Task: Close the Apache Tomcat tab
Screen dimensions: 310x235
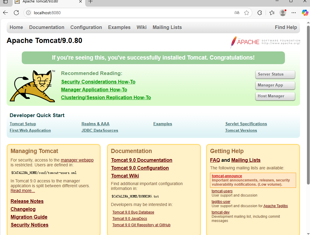Action: point(80,2)
